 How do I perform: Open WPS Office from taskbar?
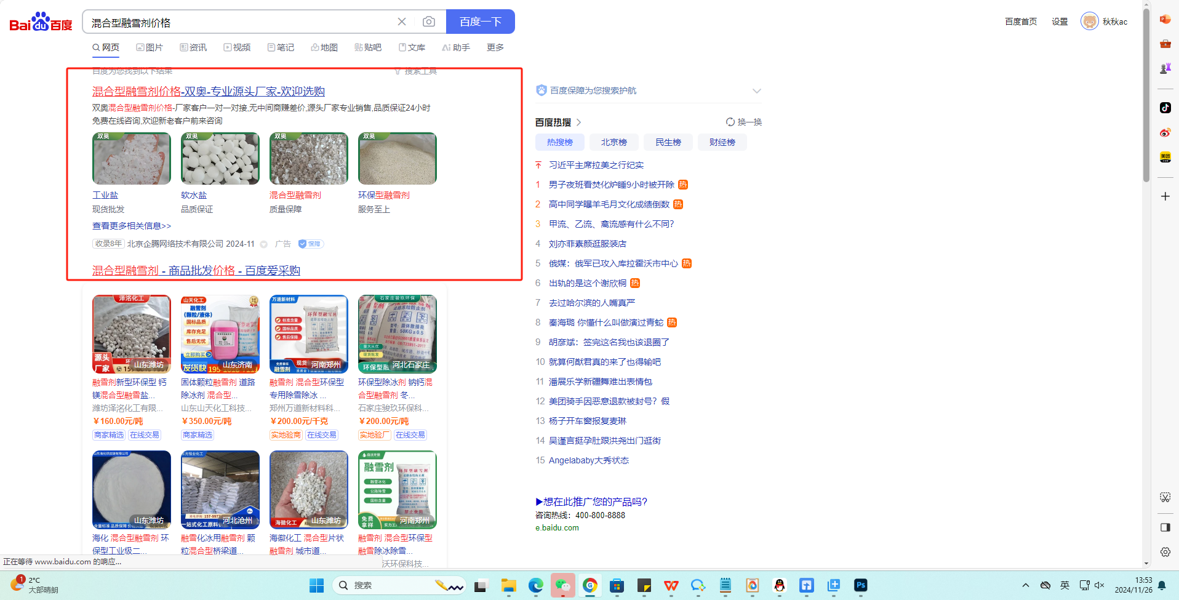tap(671, 585)
